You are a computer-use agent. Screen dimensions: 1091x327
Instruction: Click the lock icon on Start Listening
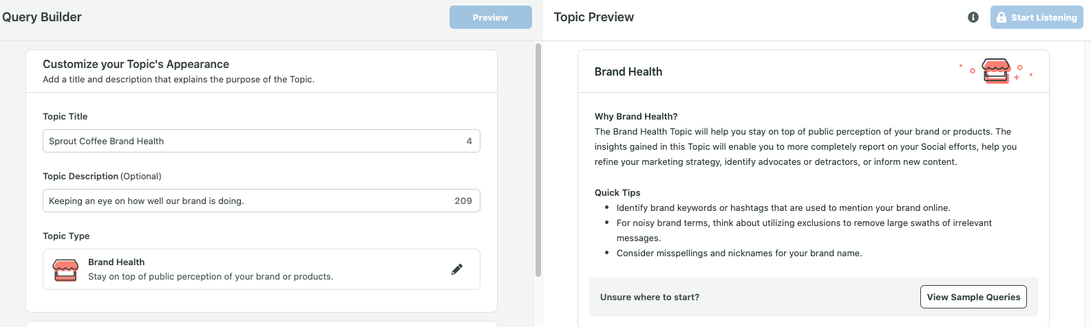click(1002, 17)
